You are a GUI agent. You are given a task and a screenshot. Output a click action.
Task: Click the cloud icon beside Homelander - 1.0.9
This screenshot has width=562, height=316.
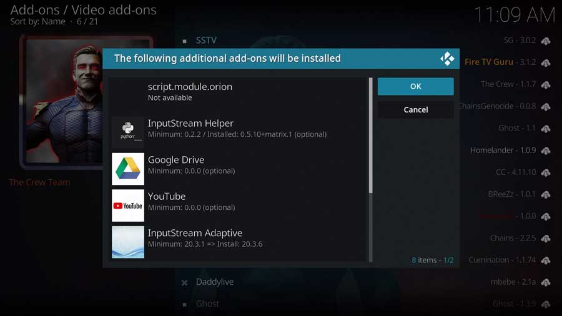pos(546,151)
